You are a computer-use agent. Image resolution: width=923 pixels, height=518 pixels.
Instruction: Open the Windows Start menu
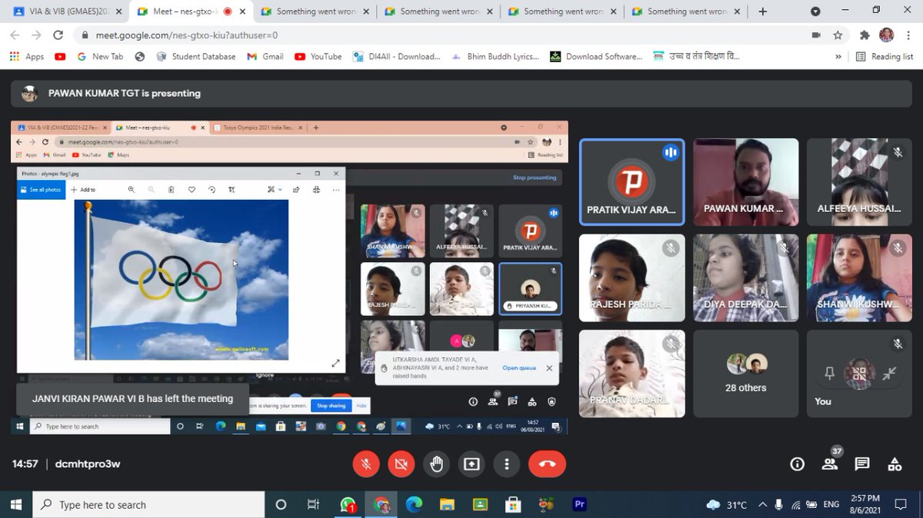tap(15, 505)
